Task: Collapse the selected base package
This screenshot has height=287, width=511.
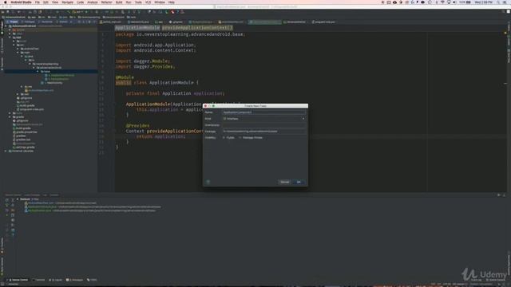Action: click(38, 71)
